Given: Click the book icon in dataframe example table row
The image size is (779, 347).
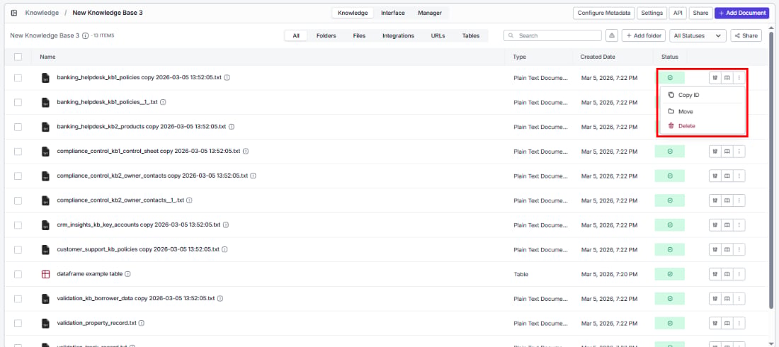Looking at the screenshot, I should coord(727,274).
